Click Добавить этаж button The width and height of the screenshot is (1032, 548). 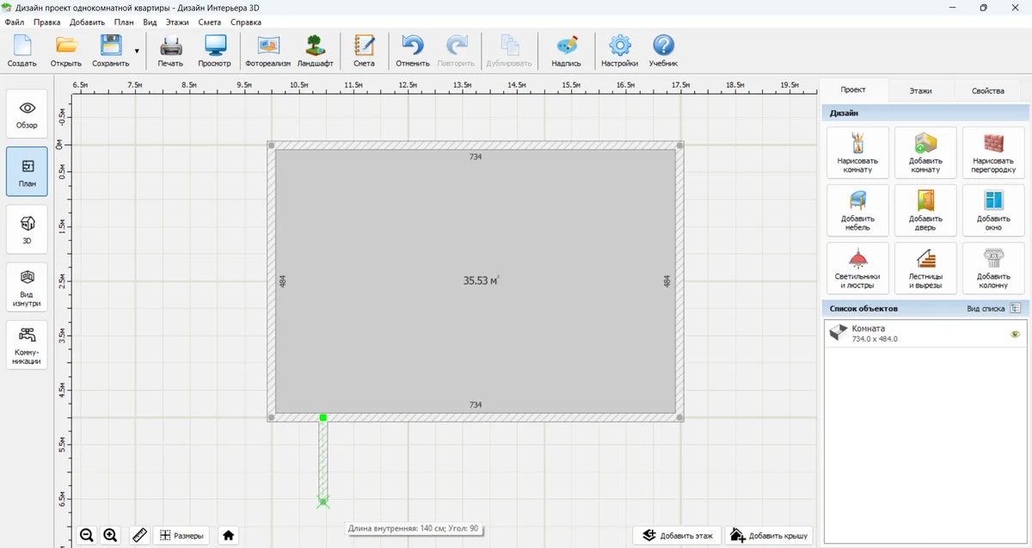[677, 535]
